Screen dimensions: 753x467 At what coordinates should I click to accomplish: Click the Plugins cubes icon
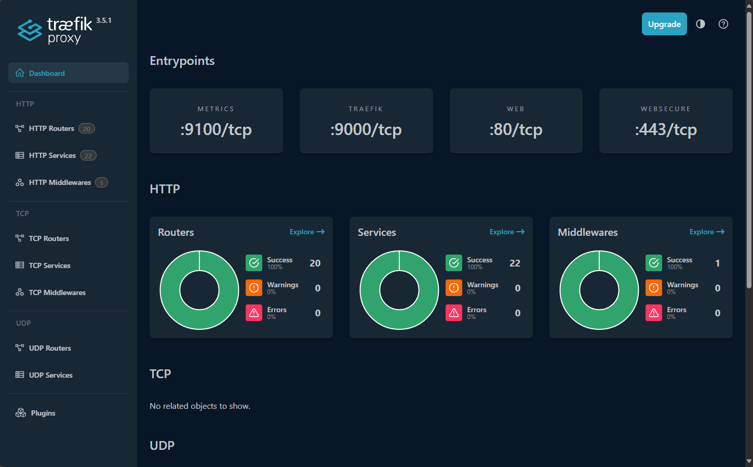[x=21, y=413]
